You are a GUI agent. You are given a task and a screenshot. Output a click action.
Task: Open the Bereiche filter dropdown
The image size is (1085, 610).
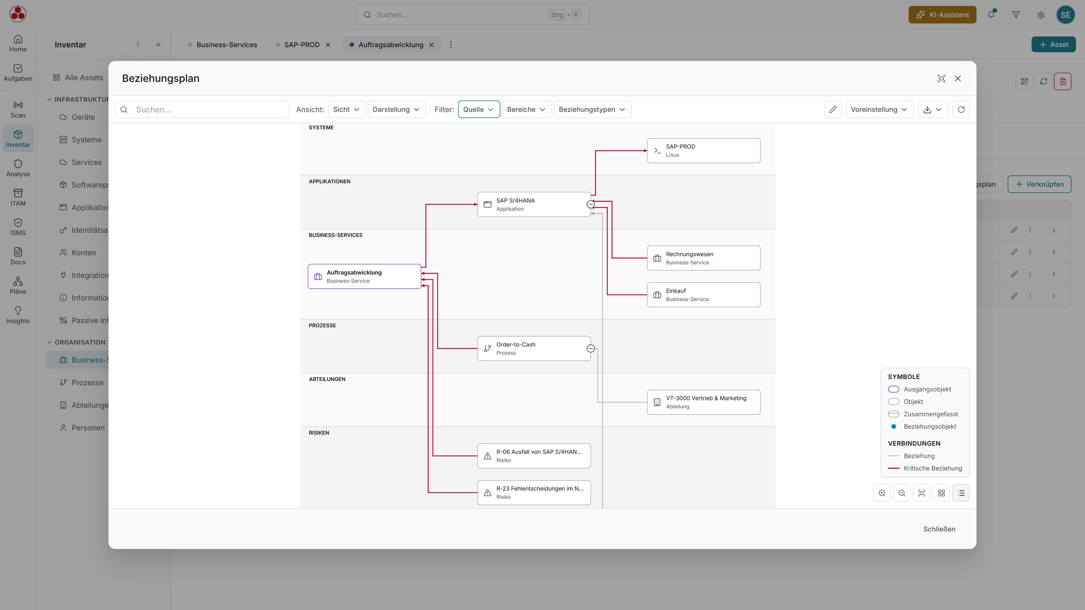point(526,110)
